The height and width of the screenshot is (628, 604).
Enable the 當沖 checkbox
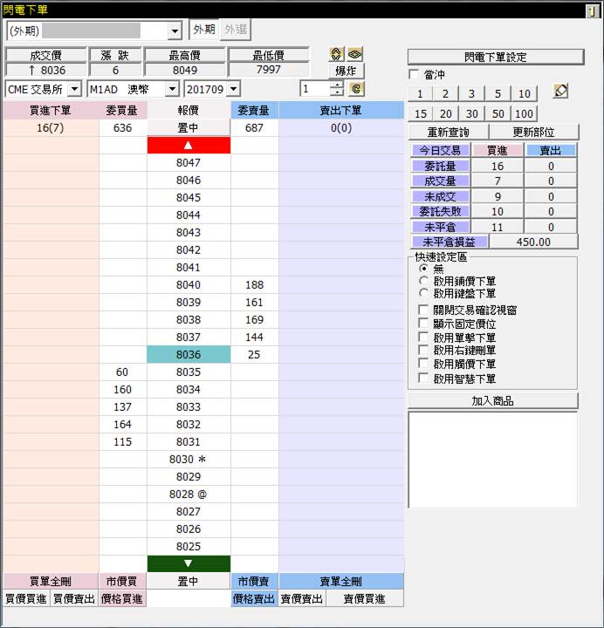click(414, 74)
